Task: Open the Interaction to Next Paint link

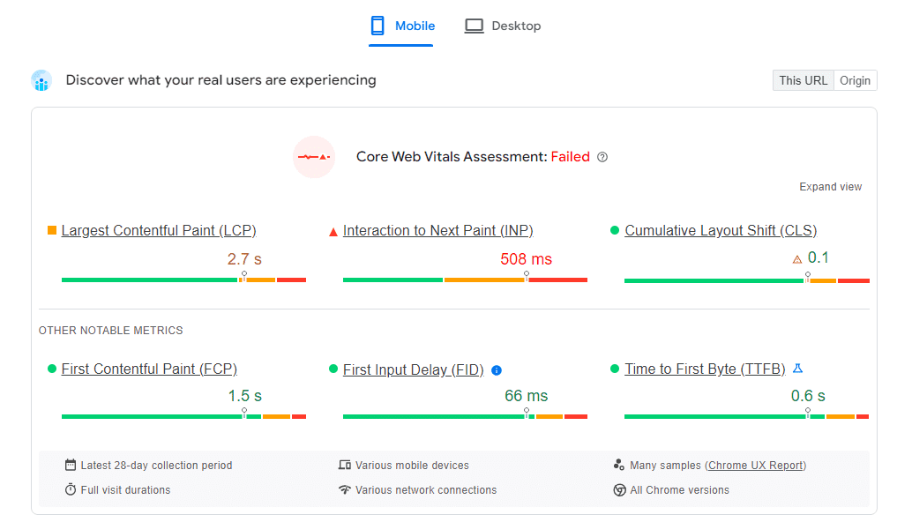Action: tap(437, 231)
